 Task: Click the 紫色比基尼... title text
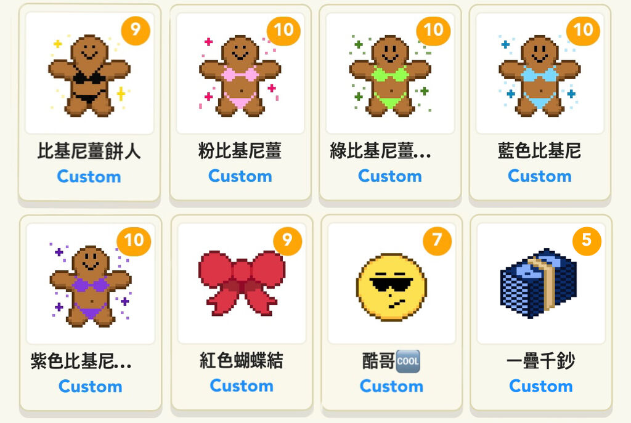tap(81, 361)
